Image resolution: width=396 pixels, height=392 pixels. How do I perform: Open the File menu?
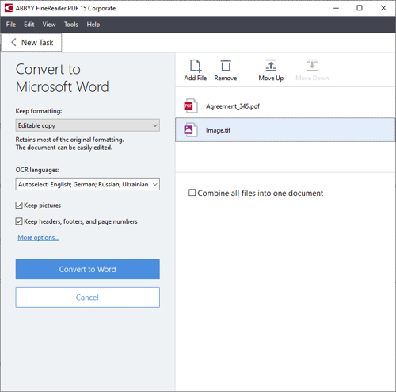tap(11, 25)
